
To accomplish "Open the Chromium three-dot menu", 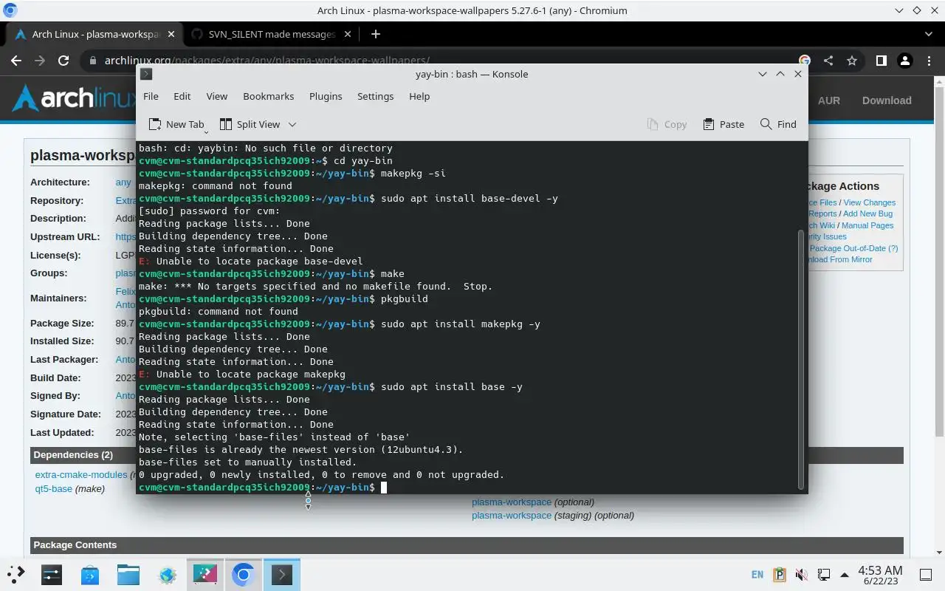I will click(x=929, y=61).
